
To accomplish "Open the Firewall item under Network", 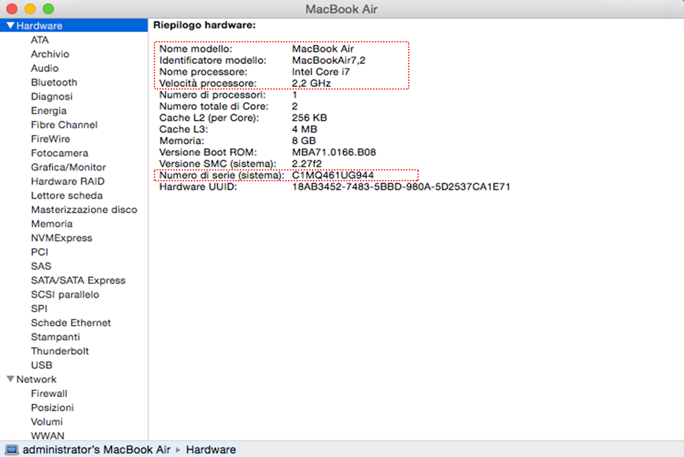I will pos(49,394).
